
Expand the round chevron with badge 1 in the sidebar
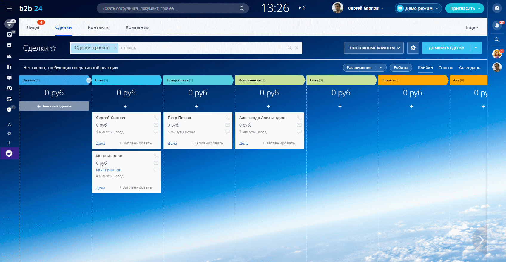(x=9, y=110)
